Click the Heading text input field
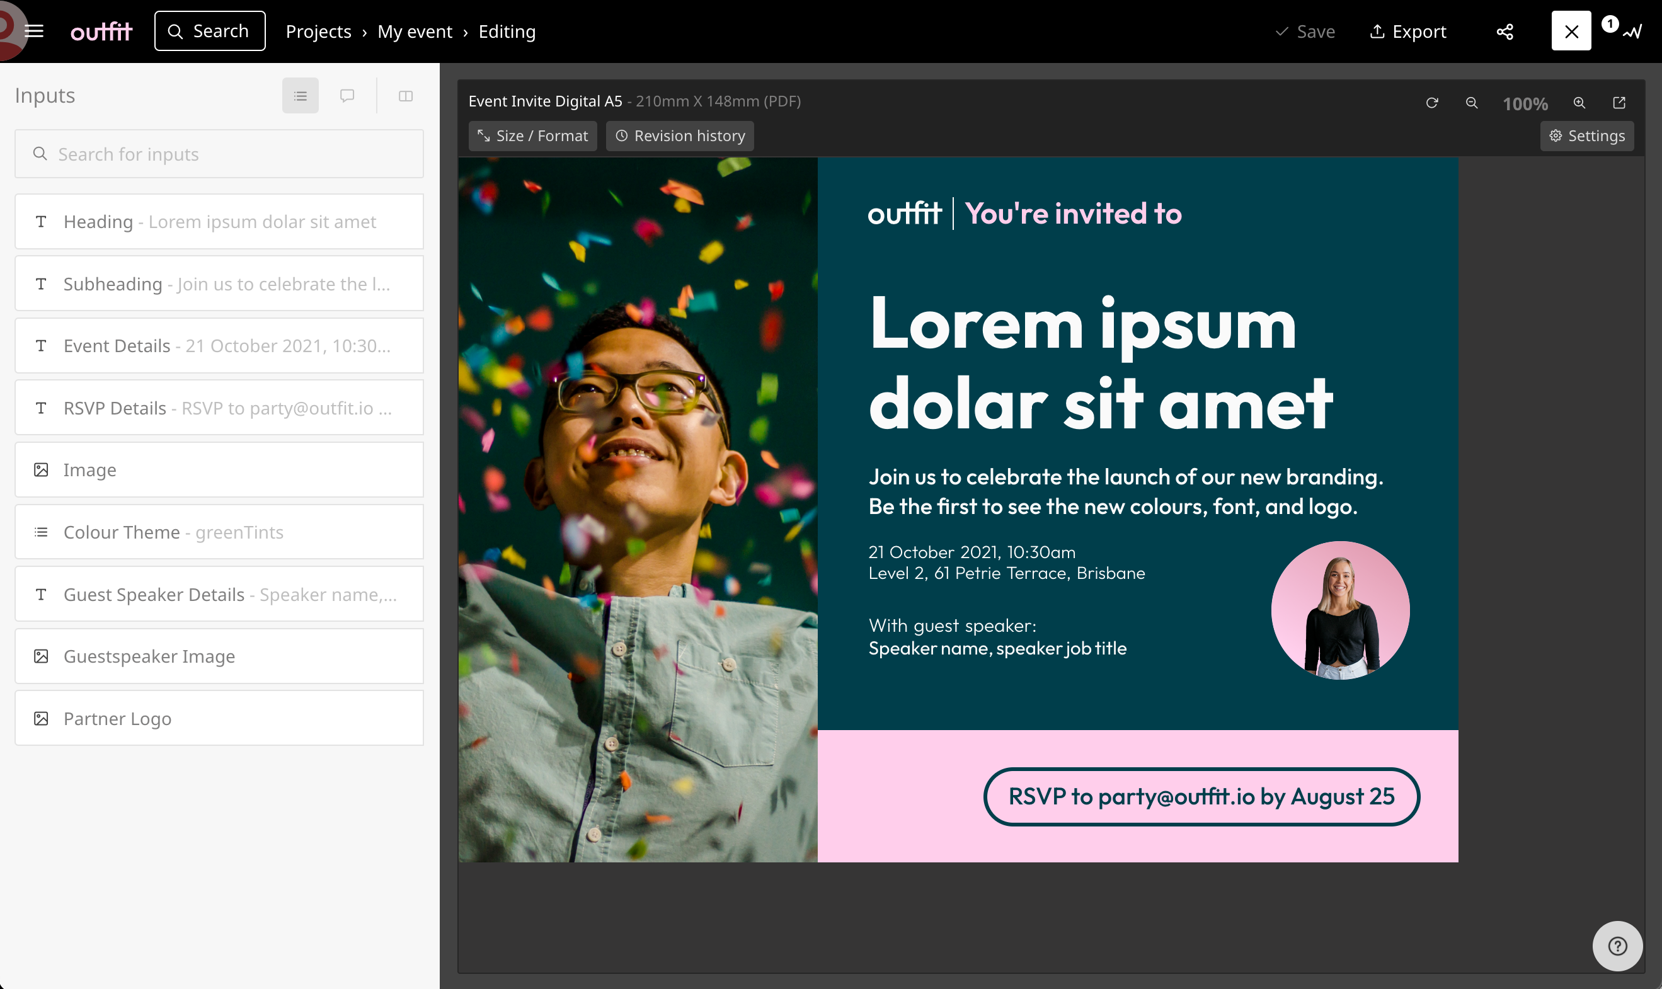The width and height of the screenshot is (1662, 989). [x=219, y=220]
